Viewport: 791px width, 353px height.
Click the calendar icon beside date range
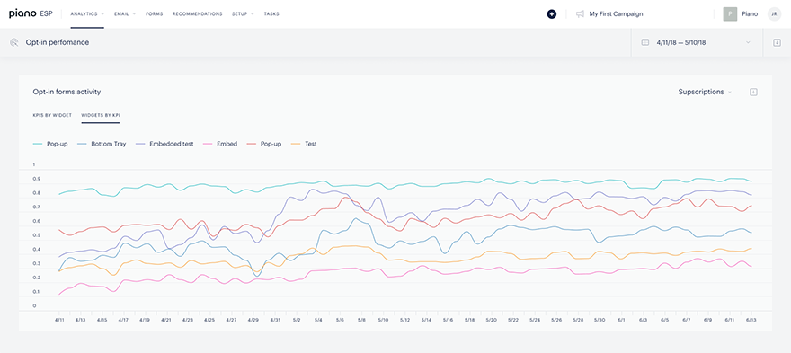pyautogui.click(x=645, y=43)
